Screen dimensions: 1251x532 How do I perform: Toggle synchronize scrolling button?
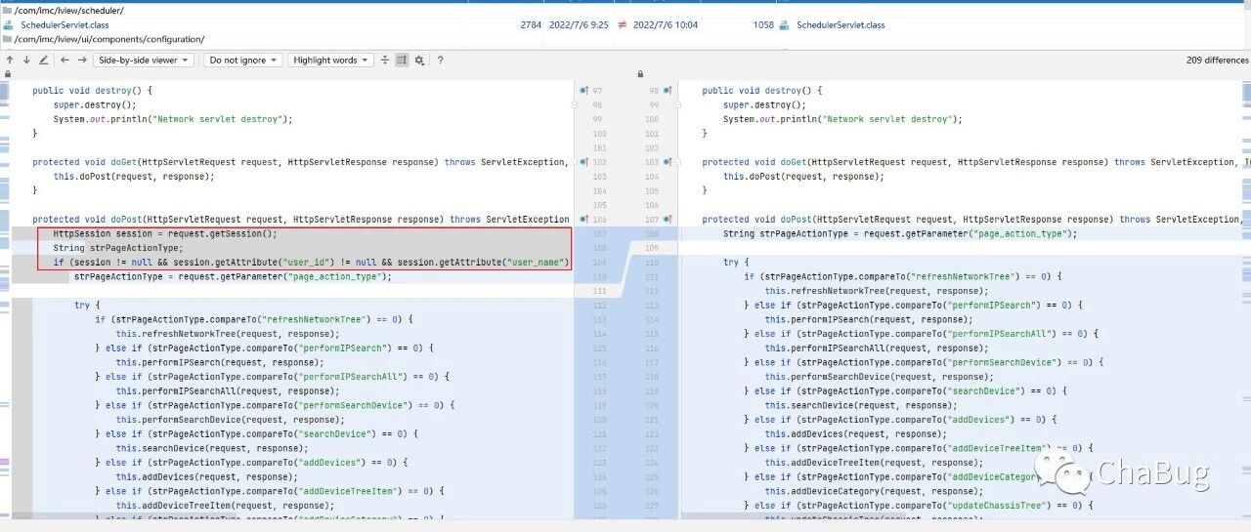[x=402, y=60]
